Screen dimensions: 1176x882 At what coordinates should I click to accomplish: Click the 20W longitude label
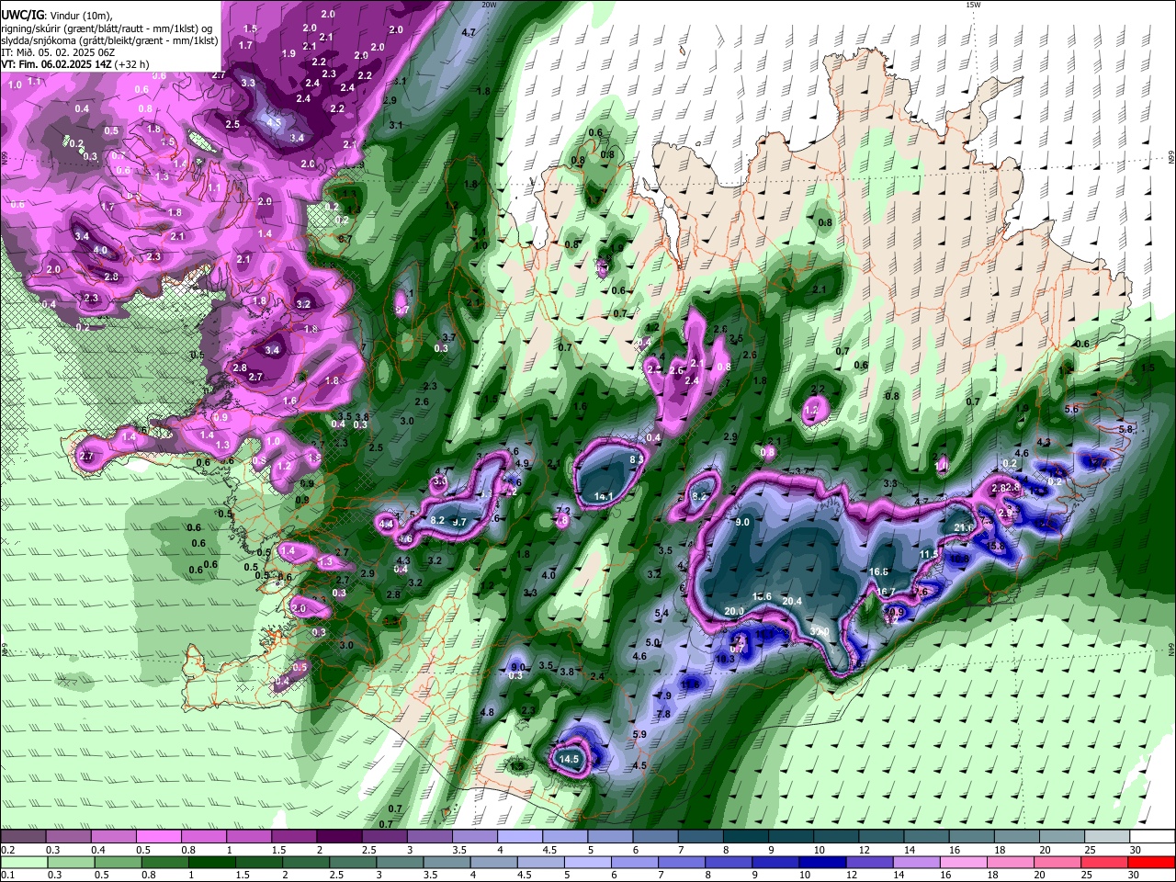coord(490,6)
